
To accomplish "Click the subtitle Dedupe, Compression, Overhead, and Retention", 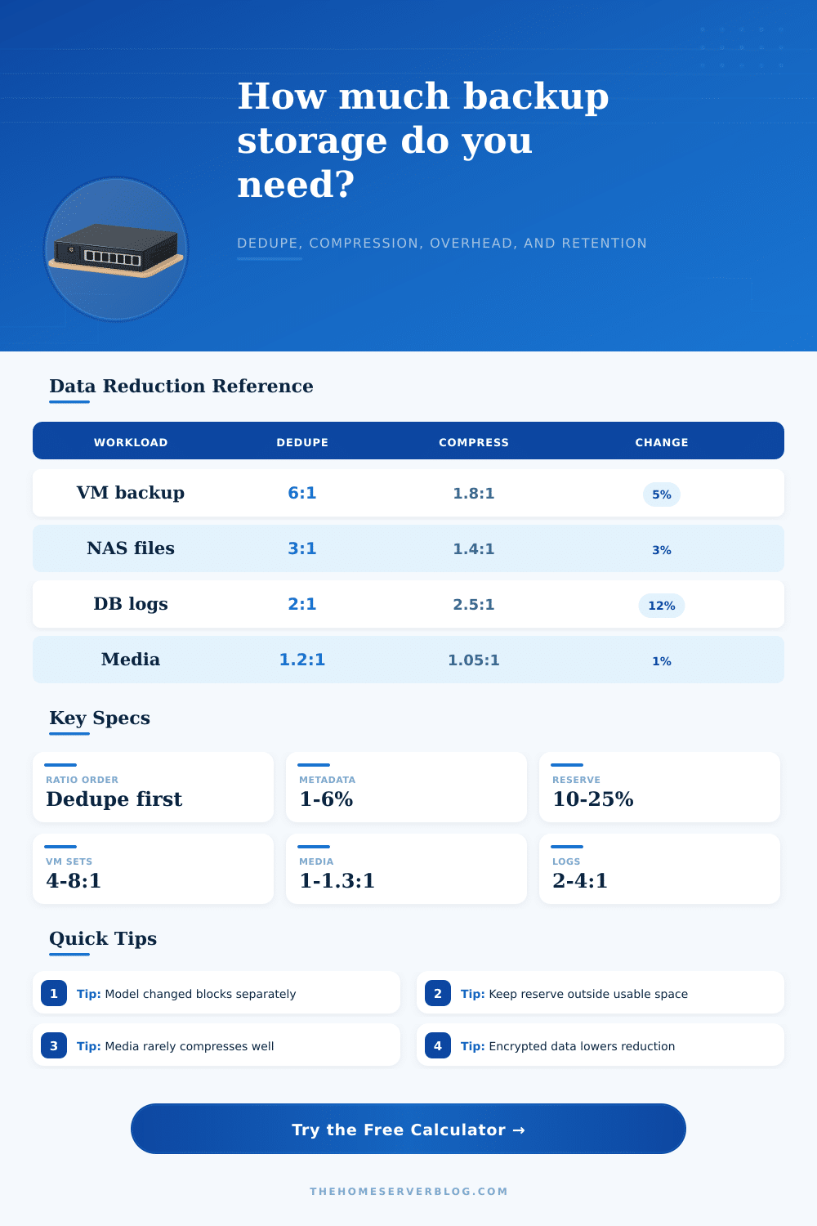I will (442, 243).
